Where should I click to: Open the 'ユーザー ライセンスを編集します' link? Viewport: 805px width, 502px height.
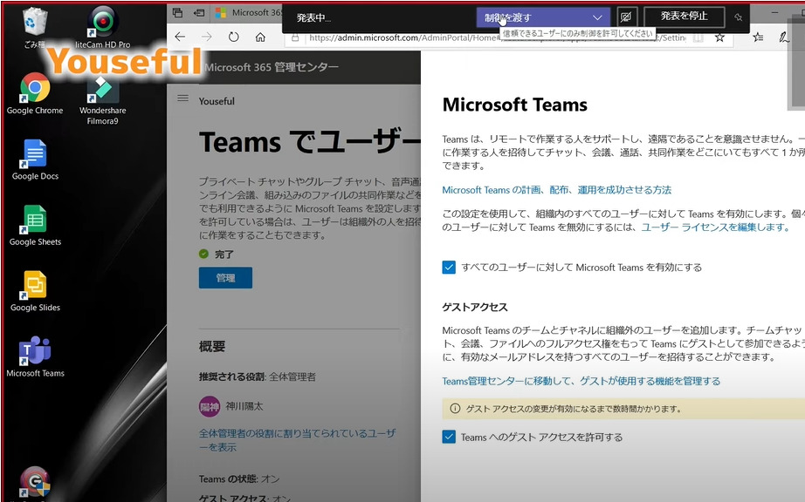(715, 227)
